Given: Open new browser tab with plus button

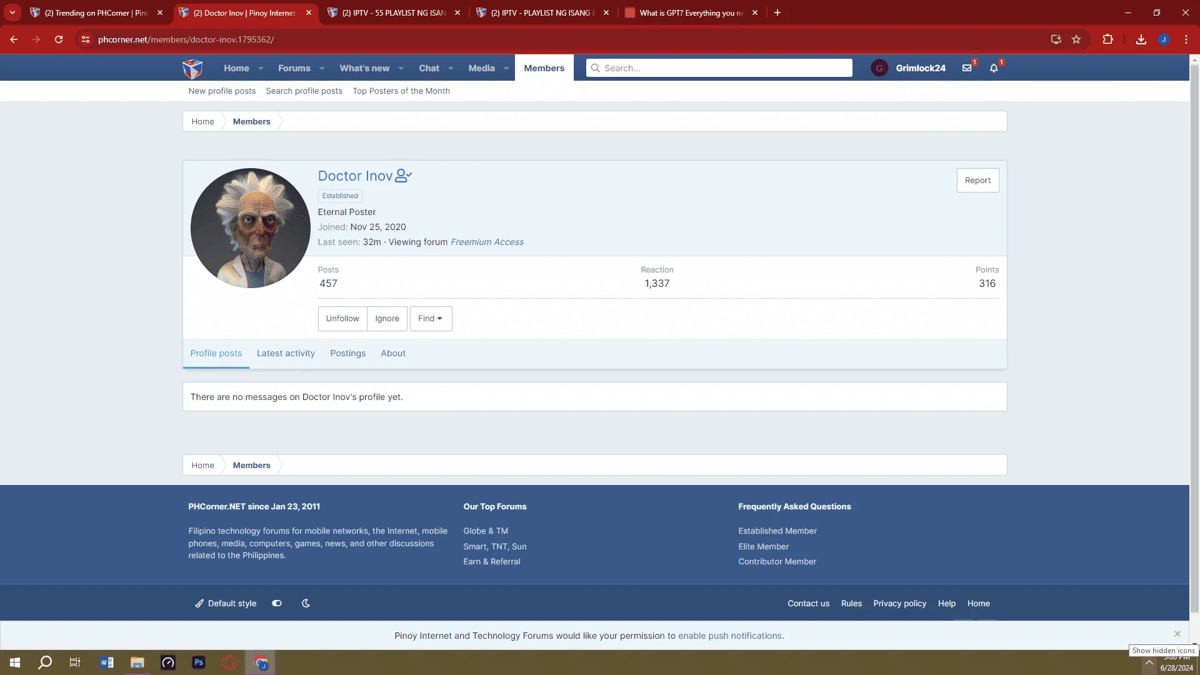Looking at the screenshot, I should pos(777,12).
